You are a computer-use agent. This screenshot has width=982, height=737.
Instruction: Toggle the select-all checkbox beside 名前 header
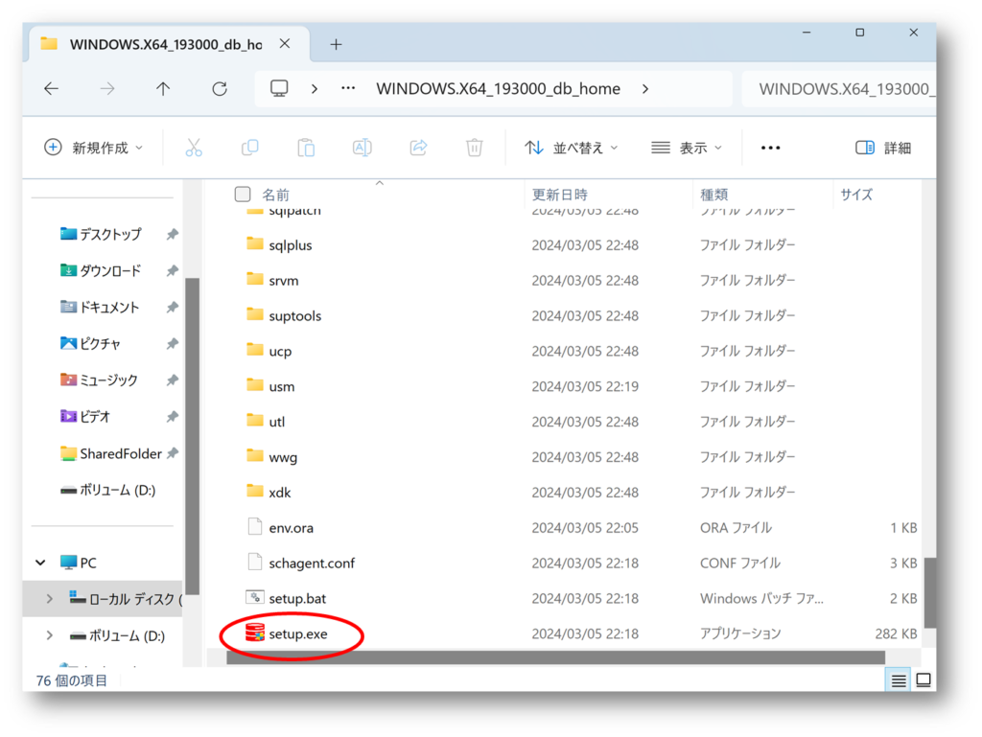click(243, 195)
